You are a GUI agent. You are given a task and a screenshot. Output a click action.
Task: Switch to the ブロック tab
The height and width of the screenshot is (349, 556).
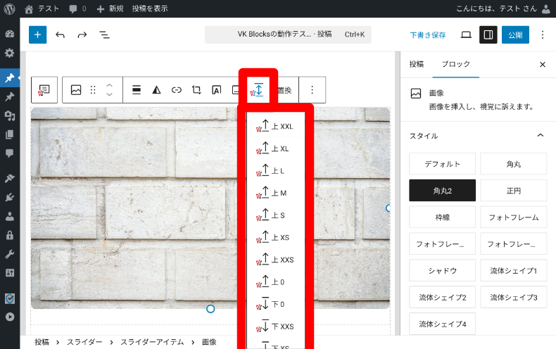click(x=455, y=64)
